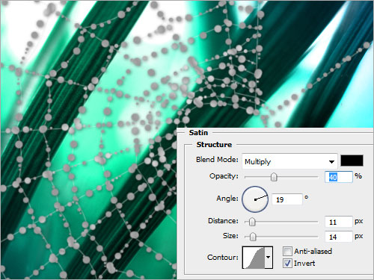This screenshot has height=280, width=374.
Task: Click the Angle label
Action: [227, 199]
